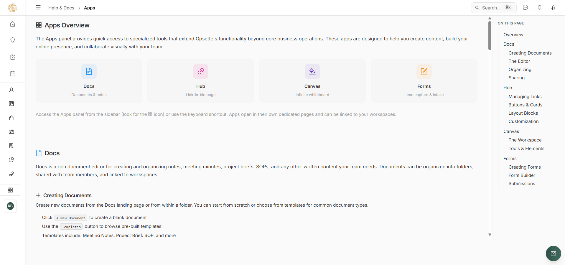Click the lightbulb icon in the sidebar

coord(12,40)
